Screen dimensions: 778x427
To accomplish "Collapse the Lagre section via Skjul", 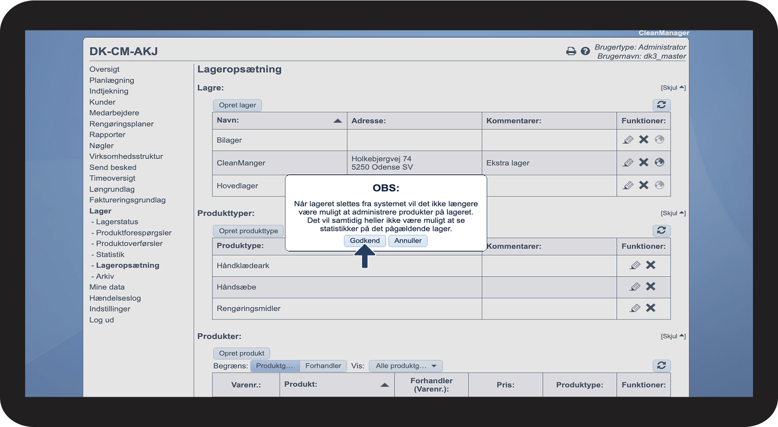I will pyautogui.click(x=673, y=88).
